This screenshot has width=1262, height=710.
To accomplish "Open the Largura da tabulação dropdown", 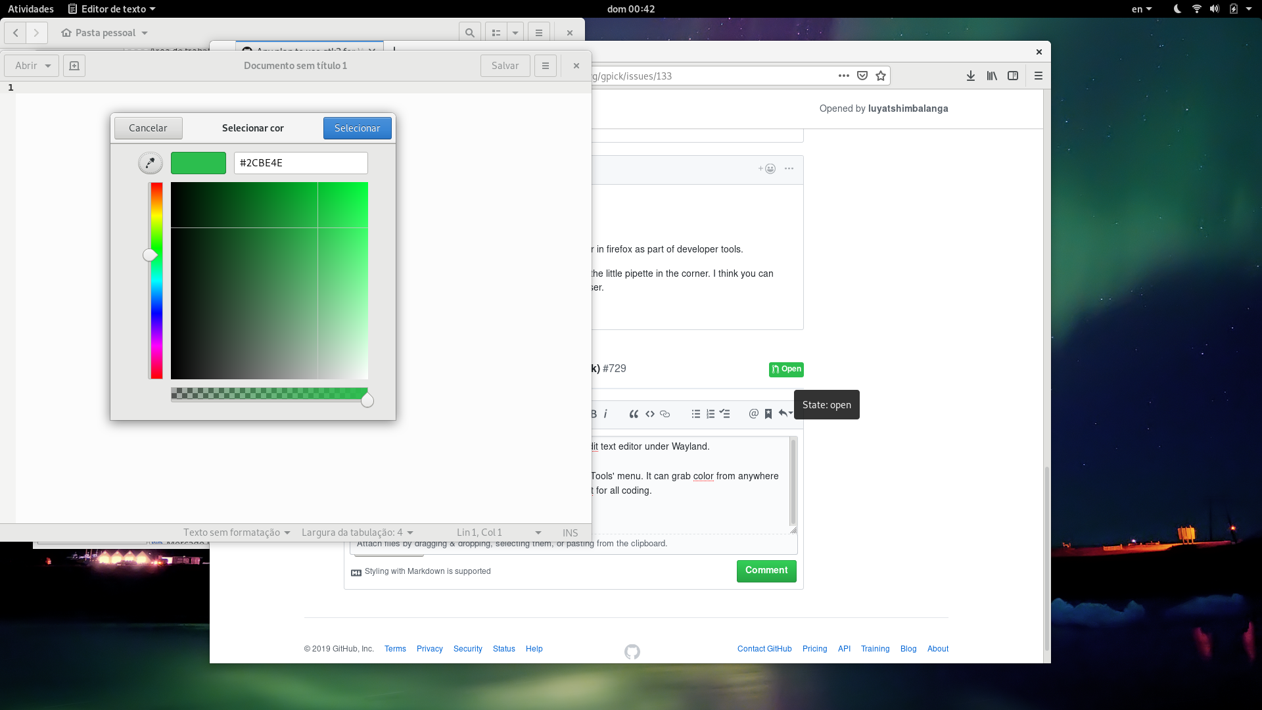I will click(357, 532).
